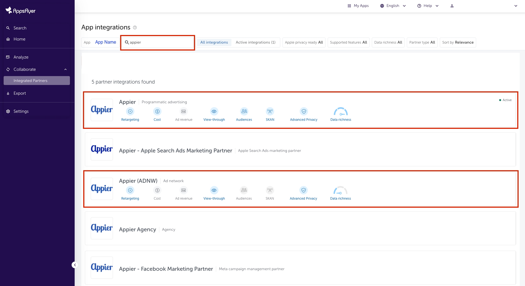Select the All integrations filter
This screenshot has width=525, height=286.
pos(214,42)
